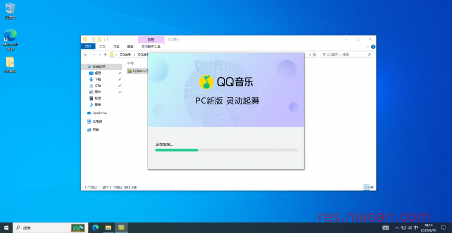Click the 名称 column header

131,63
